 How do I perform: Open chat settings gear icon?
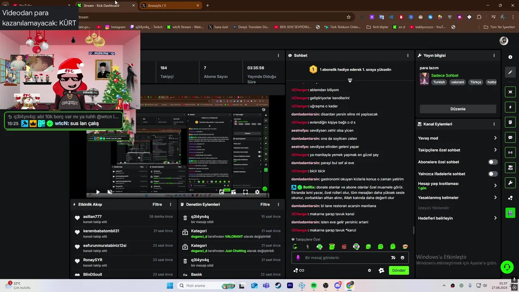tap(369, 271)
